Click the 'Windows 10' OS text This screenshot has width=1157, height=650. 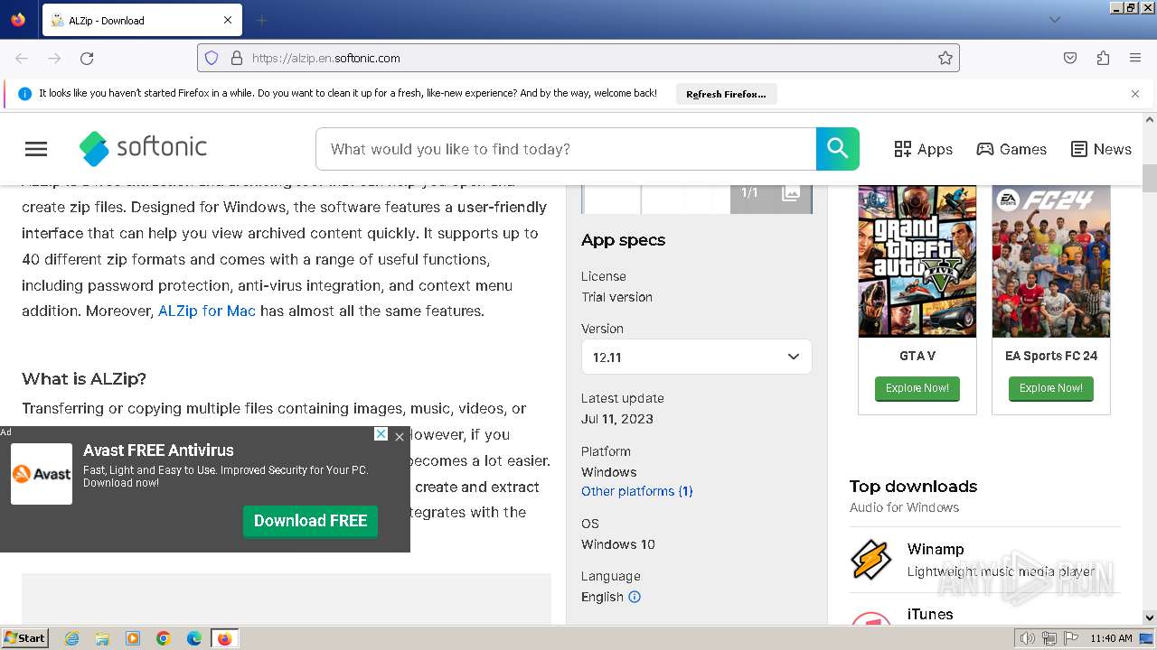tap(618, 544)
